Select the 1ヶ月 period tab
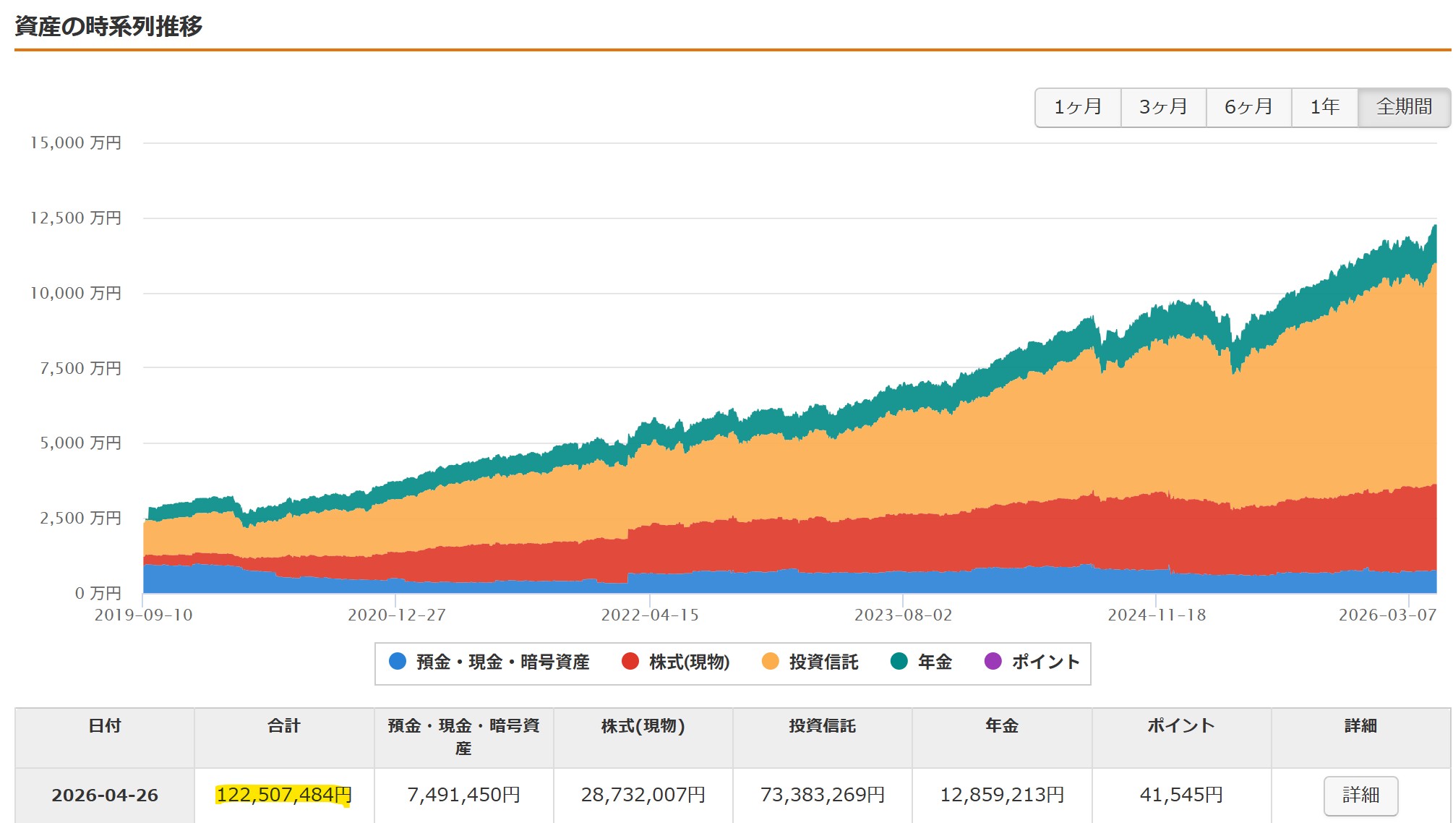 pyautogui.click(x=1078, y=107)
